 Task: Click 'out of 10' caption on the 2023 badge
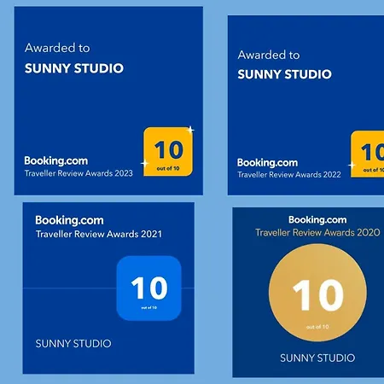click(x=168, y=168)
